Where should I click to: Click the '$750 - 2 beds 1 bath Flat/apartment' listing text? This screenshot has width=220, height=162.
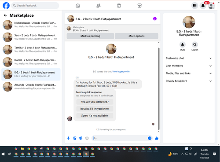click(91, 30)
